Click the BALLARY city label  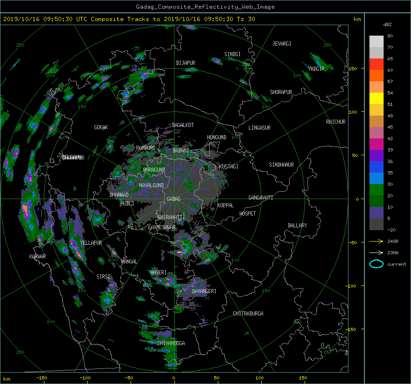[x=297, y=226]
